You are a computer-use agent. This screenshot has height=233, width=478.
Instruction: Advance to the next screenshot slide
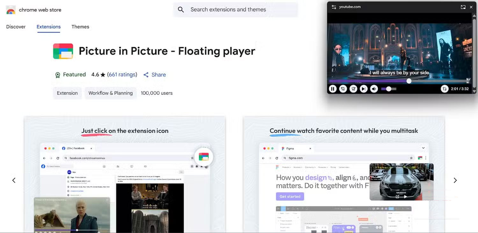click(455, 180)
